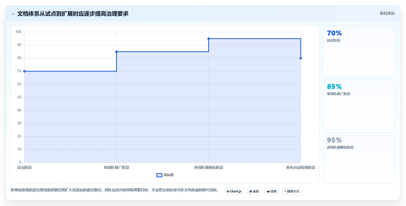406x206 pixels.
Task: Click the x-axis label 多团队规模化阶段
Action: (209, 167)
